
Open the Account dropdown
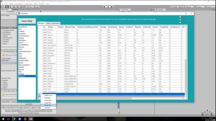pyautogui.click(x=189, y=7)
